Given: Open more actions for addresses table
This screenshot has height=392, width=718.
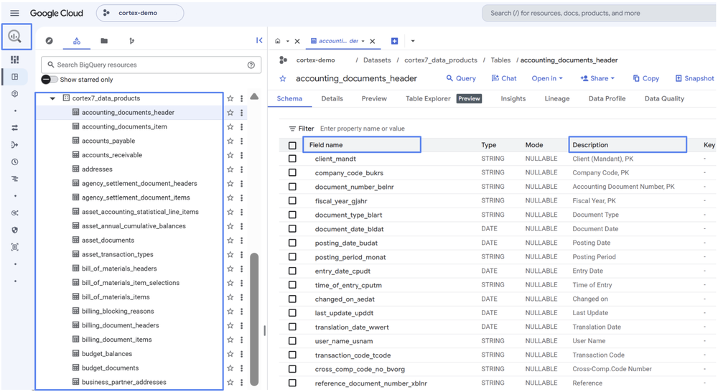Looking at the screenshot, I should (x=242, y=169).
